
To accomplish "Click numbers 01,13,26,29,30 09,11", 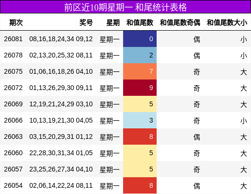I will 61,88.
